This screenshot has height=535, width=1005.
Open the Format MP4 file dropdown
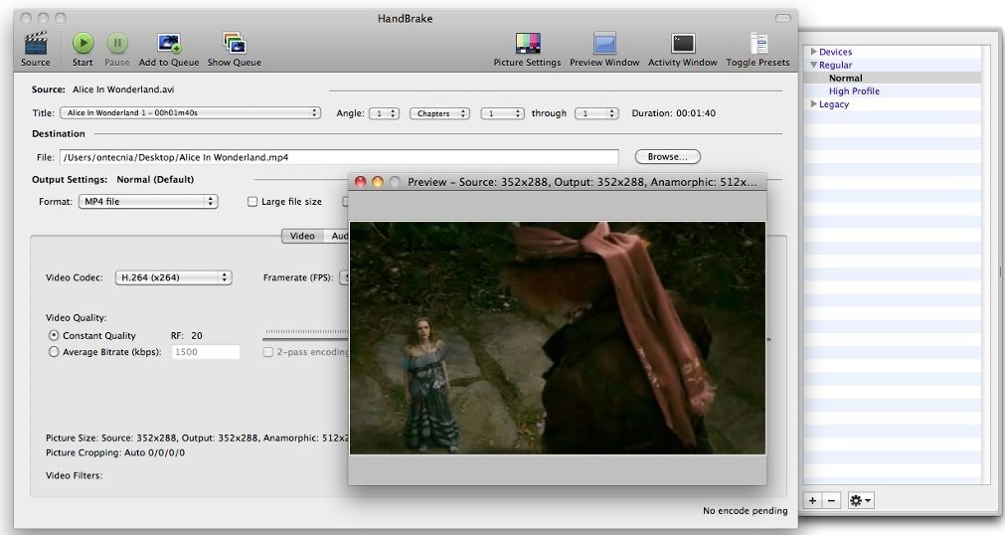click(148, 202)
